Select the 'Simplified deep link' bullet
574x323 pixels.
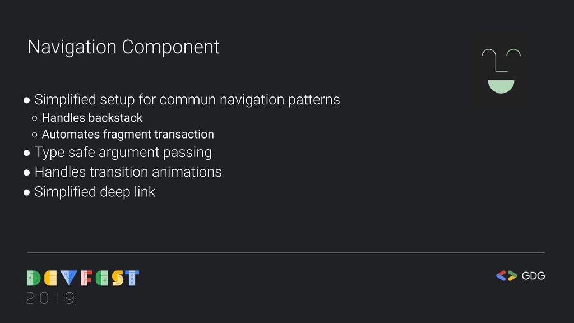tap(95, 192)
